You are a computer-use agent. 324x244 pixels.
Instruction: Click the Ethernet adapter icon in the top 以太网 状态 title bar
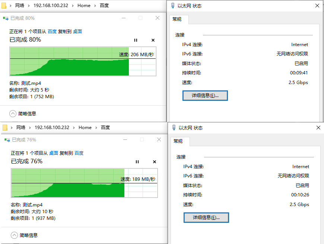pyautogui.click(x=172, y=6)
